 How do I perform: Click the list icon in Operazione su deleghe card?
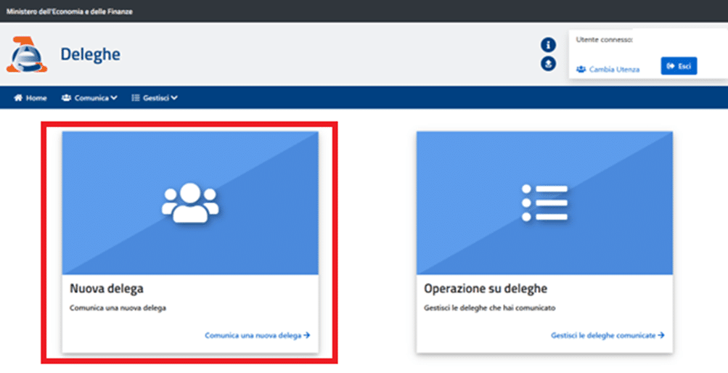544,202
